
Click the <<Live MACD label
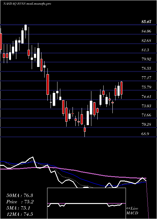132,211
